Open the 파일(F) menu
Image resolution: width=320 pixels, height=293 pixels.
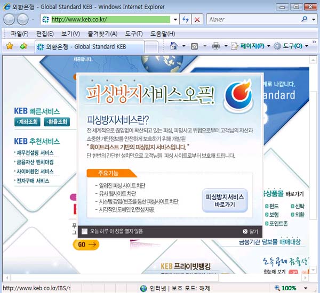[x=19, y=34]
